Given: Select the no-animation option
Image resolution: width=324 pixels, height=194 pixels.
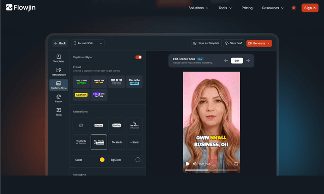Looking at the screenshot, I should coord(81,125).
